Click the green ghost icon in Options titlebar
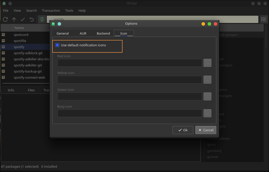 click(x=53, y=24)
